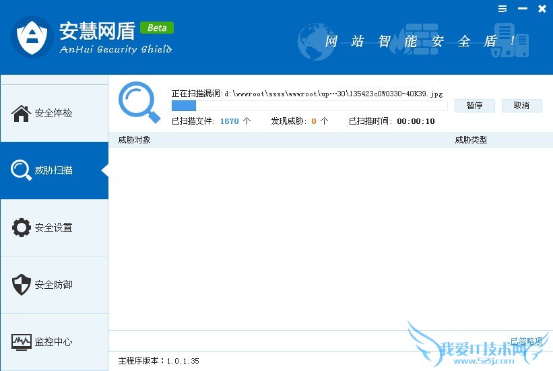Click the threats found count 0
The height and width of the screenshot is (371, 553).
(x=313, y=121)
